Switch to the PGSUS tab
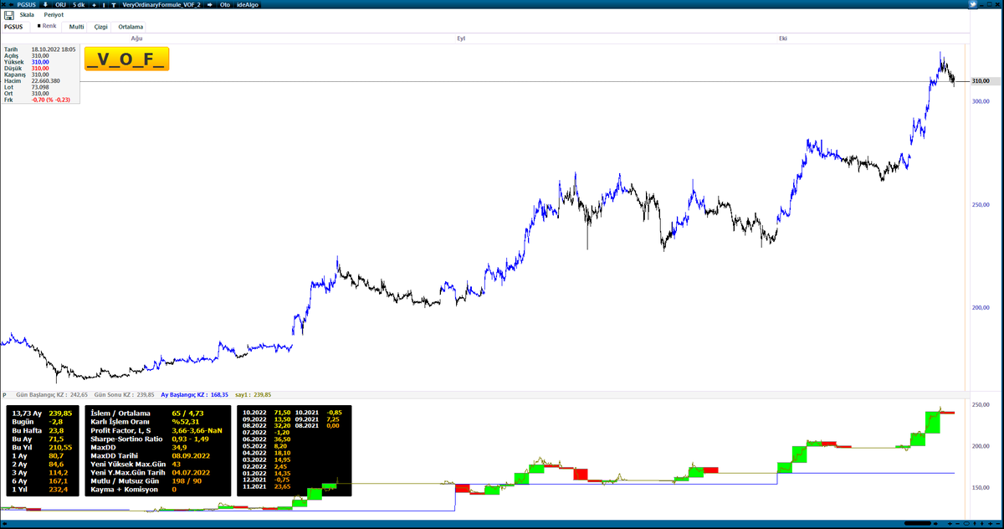 13,27
